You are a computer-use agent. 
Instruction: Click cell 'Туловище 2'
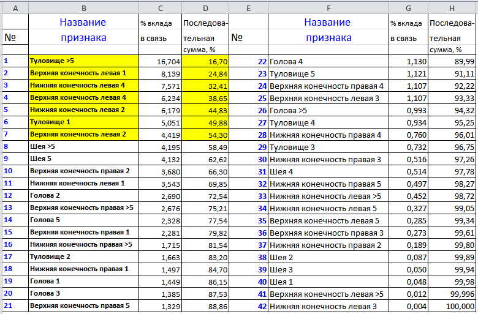click(x=84, y=256)
